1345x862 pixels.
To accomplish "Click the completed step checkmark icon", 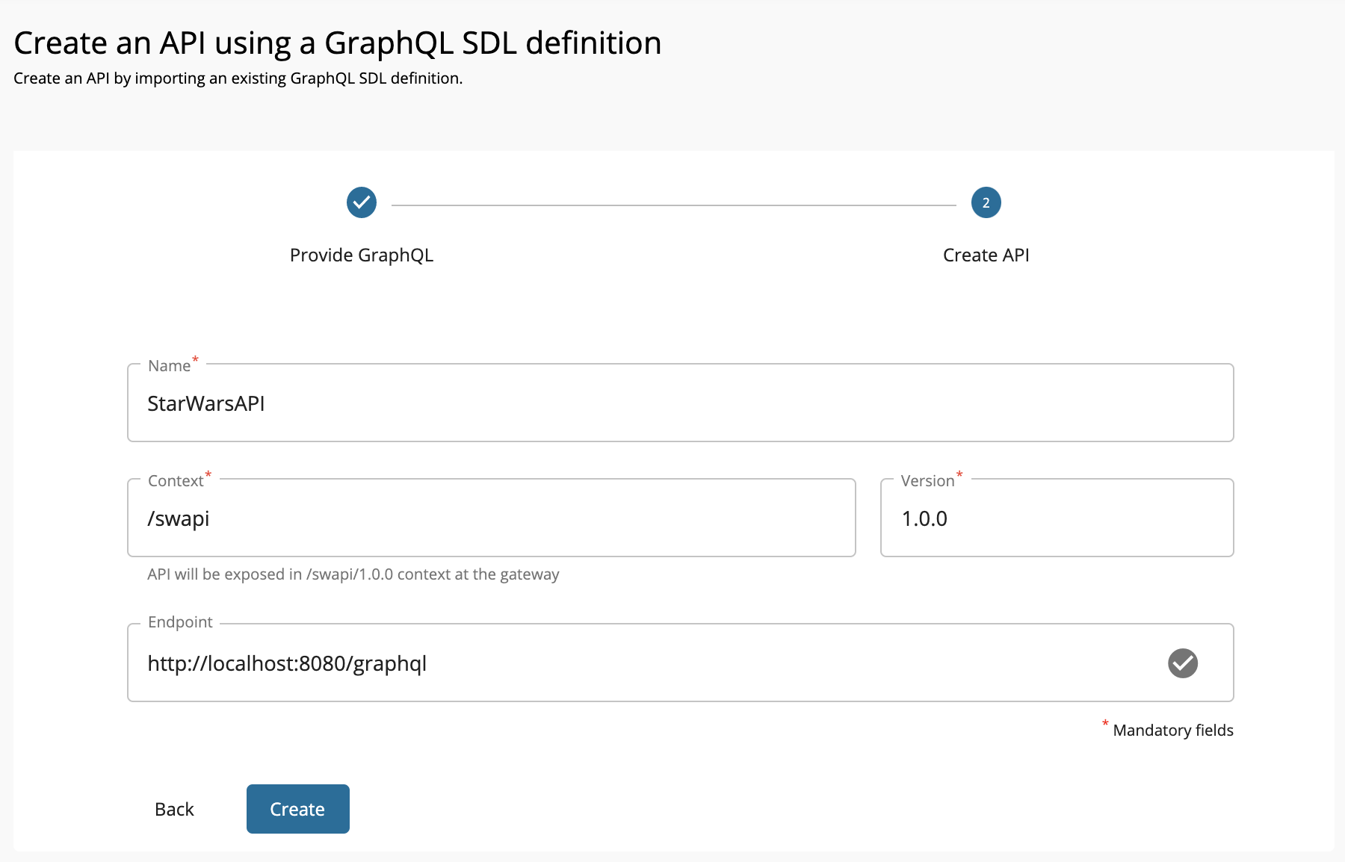I will [362, 202].
